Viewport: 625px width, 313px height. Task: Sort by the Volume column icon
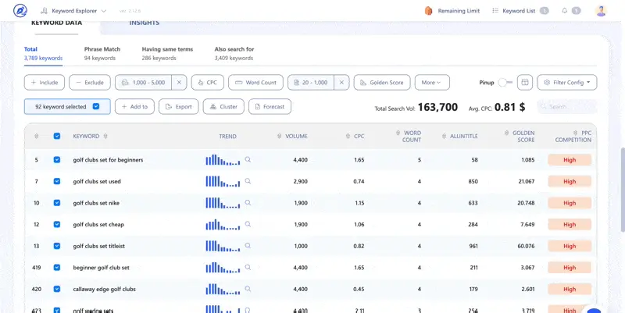(x=280, y=136)
